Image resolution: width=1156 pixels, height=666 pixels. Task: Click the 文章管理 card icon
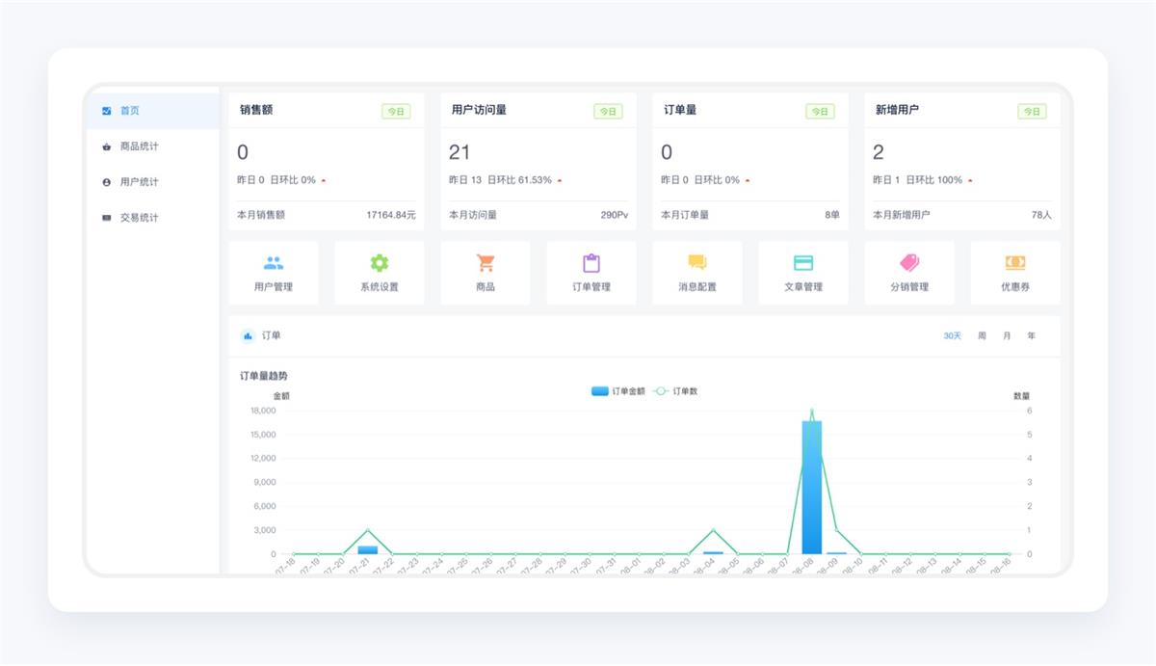tap(803, 263)
